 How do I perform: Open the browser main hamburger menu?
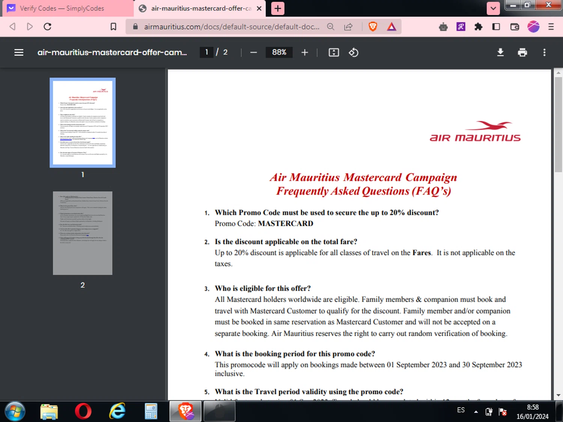tap(551, 27)
